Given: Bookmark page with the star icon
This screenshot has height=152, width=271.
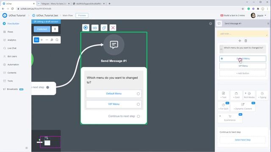Looking at the screenshot, I should click(x=243, y=8).
